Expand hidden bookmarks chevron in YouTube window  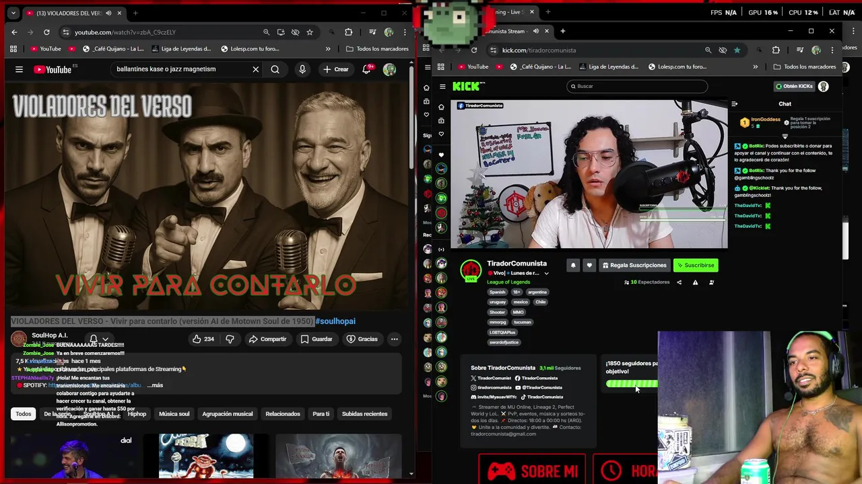click(x=328, y=49)
